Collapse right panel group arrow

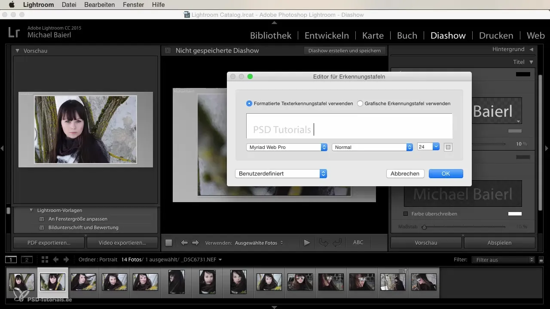tap(547, 148)
